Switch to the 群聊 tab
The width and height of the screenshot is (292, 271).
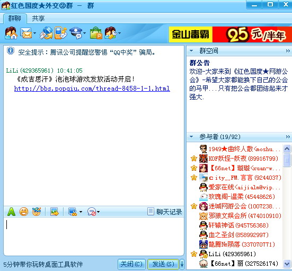15,18
